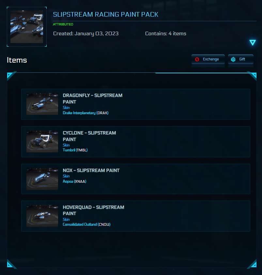The width and height of the screenshot is (262, 275).
Task: Click the Aopoa (XNAA) link
Action: coord(74,181)
